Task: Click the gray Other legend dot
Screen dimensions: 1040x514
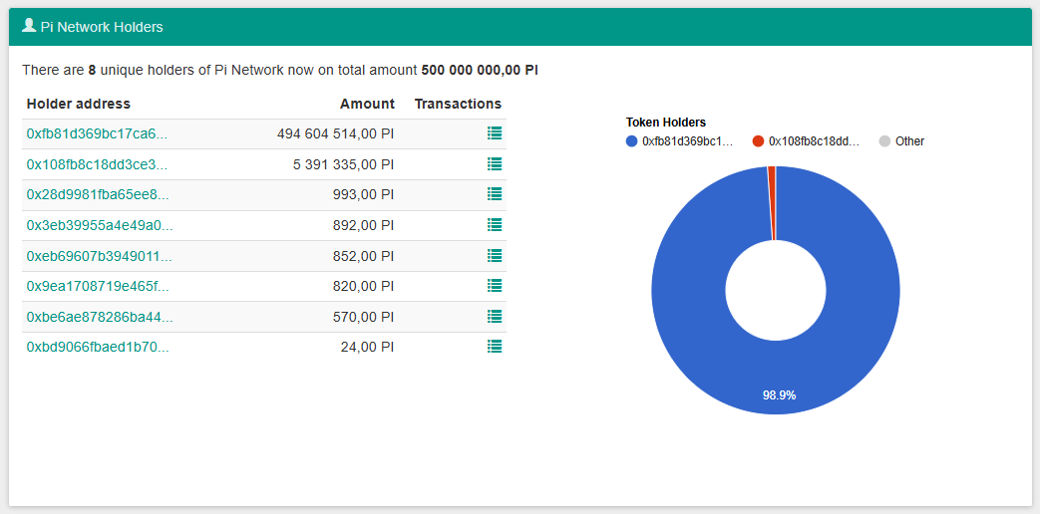Action: [x=884, y=141]
